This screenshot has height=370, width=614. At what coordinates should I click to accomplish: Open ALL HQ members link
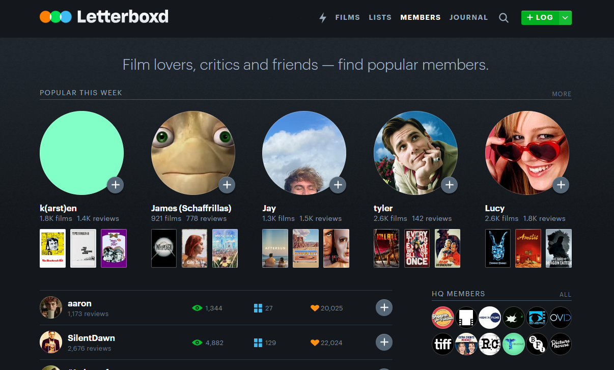(x=565, y=295)
